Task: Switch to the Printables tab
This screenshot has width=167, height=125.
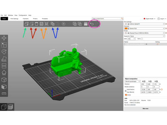Action: 45,19
